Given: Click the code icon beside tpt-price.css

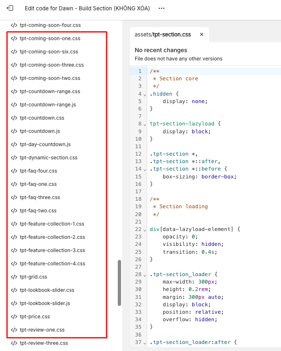Looking at the screenshot, I should click(x=14, y=317).
